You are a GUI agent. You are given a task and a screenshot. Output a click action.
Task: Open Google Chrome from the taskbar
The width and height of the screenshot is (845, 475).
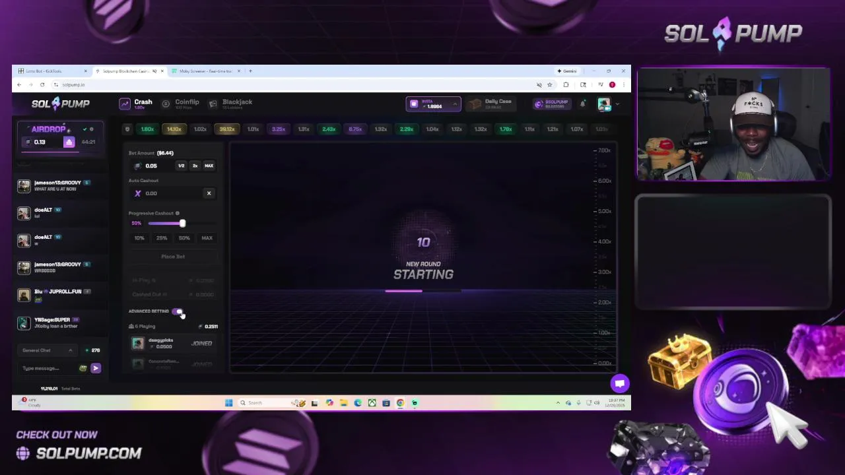point(400,403)
